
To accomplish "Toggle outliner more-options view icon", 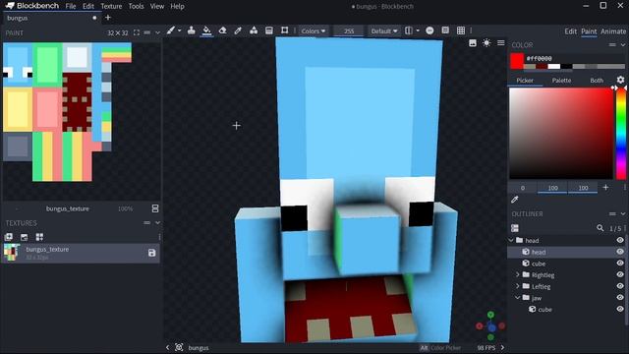I will click(x=515, y=228).
